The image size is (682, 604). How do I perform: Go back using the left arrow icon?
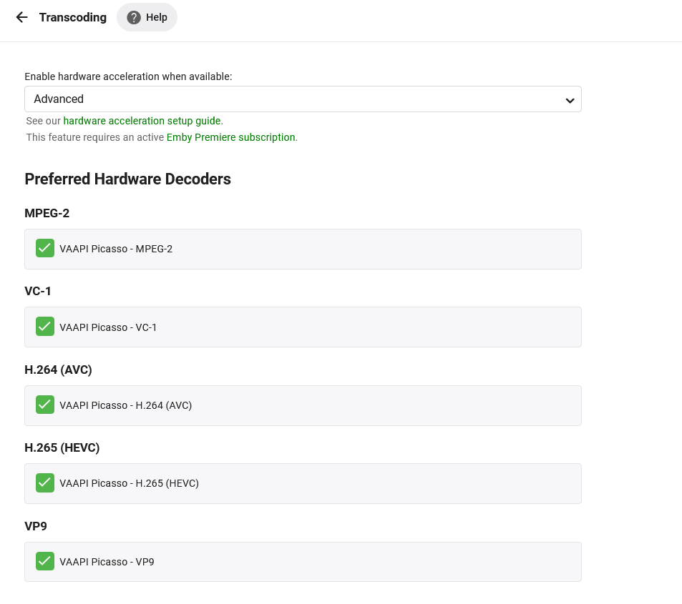click(x=21, y=17)
